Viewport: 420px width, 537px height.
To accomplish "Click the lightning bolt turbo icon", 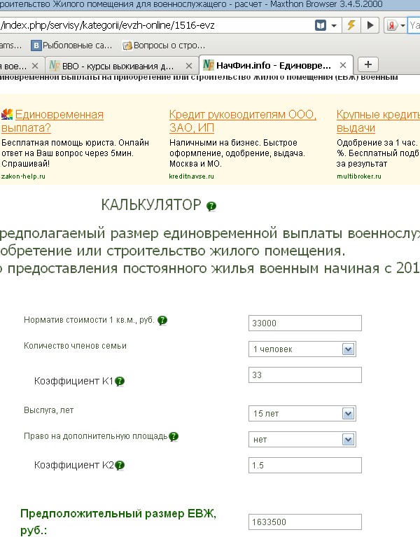I will [x=351, y=25].
